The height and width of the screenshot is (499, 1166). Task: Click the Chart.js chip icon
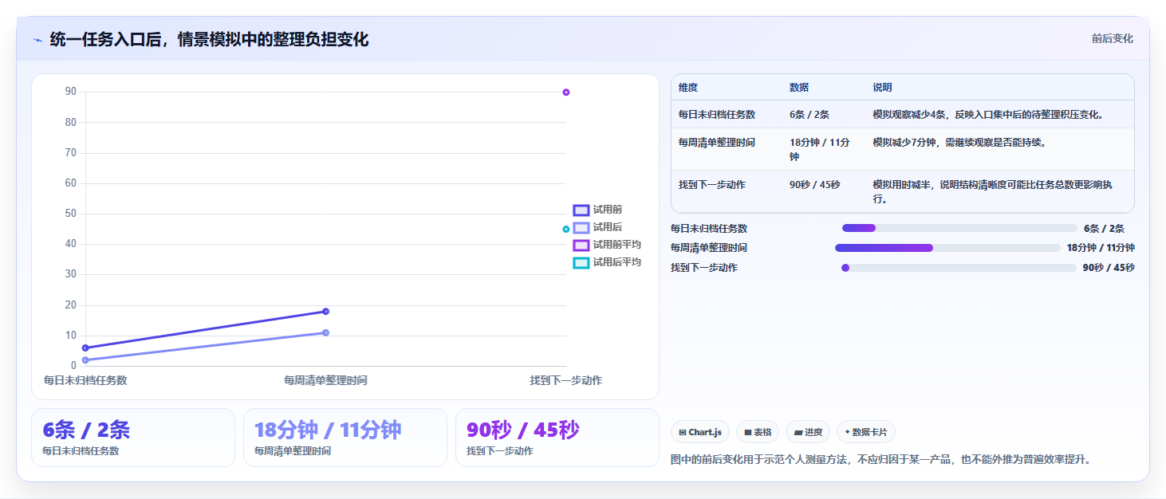point(683,432)
